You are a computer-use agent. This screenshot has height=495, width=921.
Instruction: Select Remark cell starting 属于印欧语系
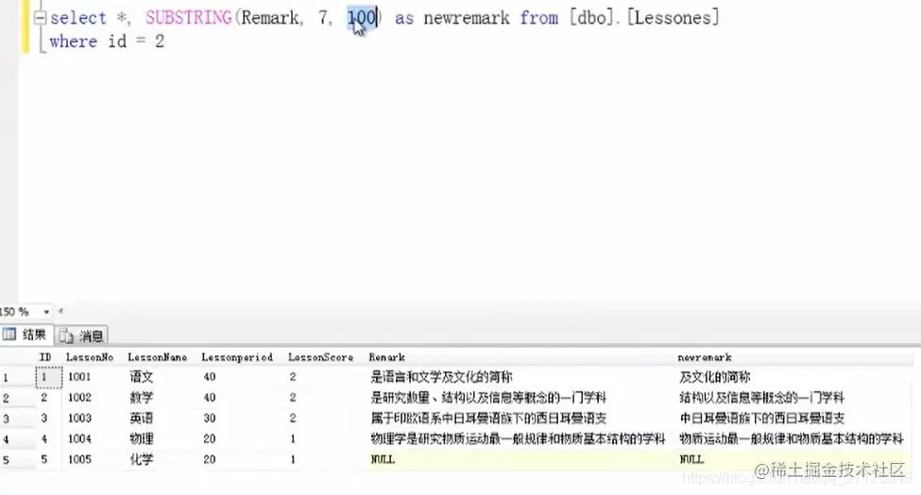tap(488, 418)
